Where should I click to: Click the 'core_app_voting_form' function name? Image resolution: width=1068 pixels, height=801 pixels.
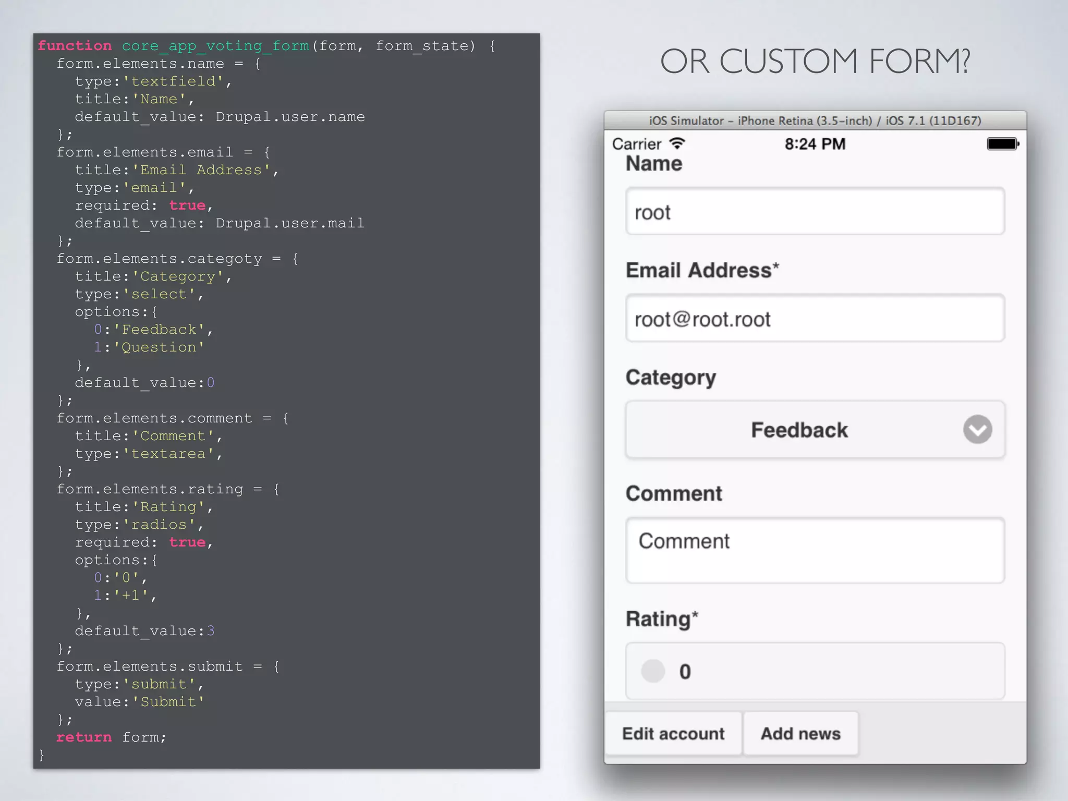click(x=216, y=46)
